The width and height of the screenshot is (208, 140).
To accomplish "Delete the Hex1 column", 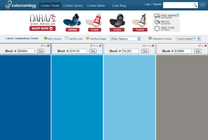I will point(48,46).
